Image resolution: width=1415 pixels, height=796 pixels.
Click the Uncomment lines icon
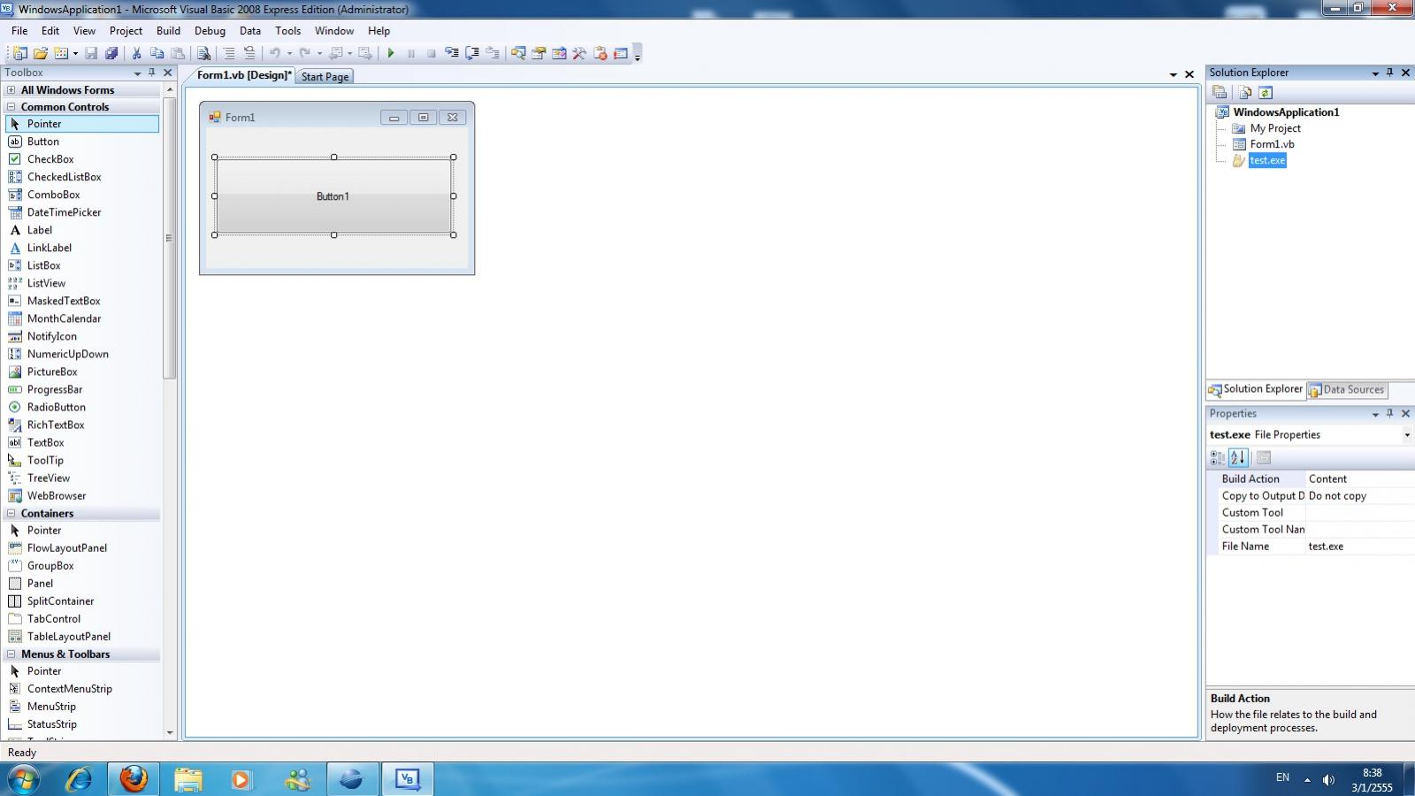[249, 53]
